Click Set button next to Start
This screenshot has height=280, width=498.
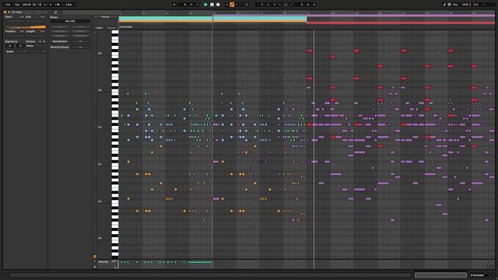click(x=22, y=17)
